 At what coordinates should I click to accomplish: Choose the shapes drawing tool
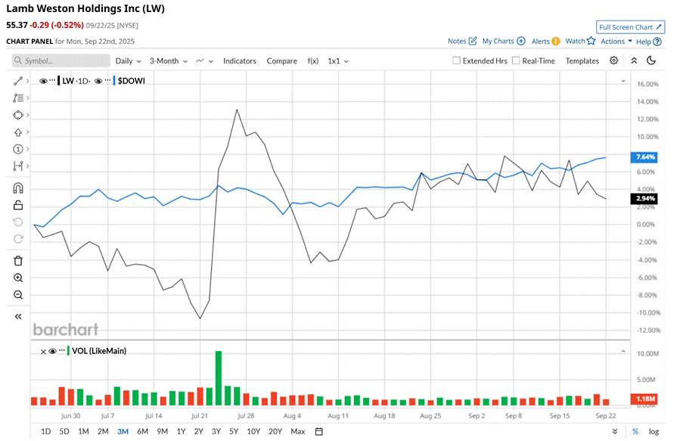click(x=18, y=115)
